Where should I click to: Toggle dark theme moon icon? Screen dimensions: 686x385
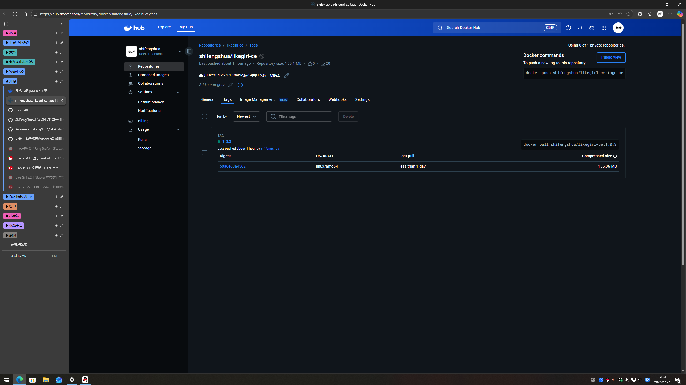(x=592, y=28)
